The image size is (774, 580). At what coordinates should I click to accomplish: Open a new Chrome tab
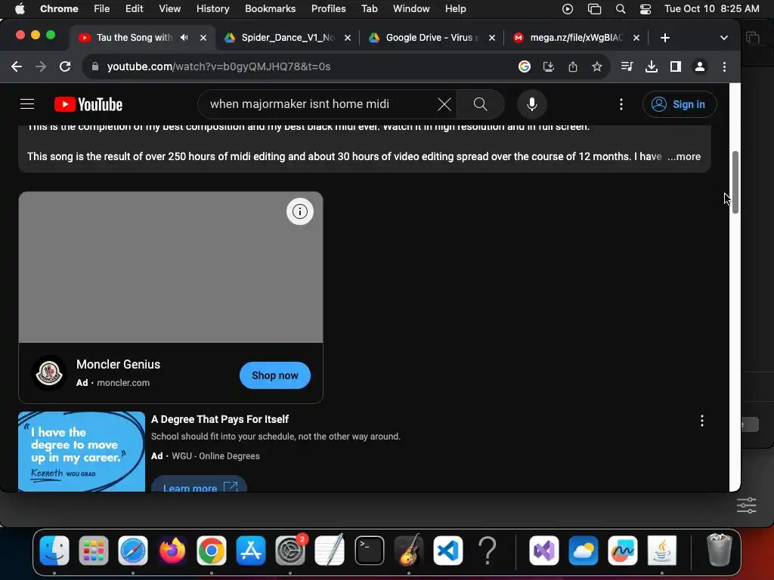[x=665, y=38]
